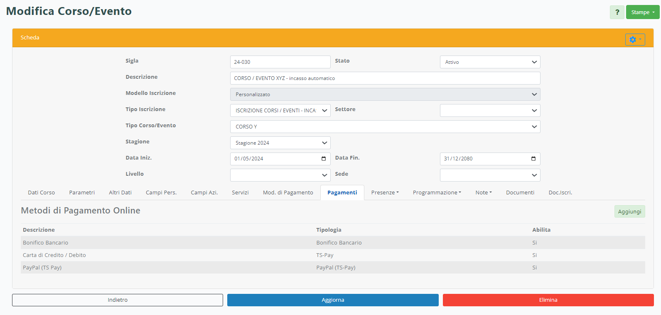This screenshot has height=315, width=661.
Task: Click the PayPal (TS-Pay) tipologia cell
Action: click(336, 267)
